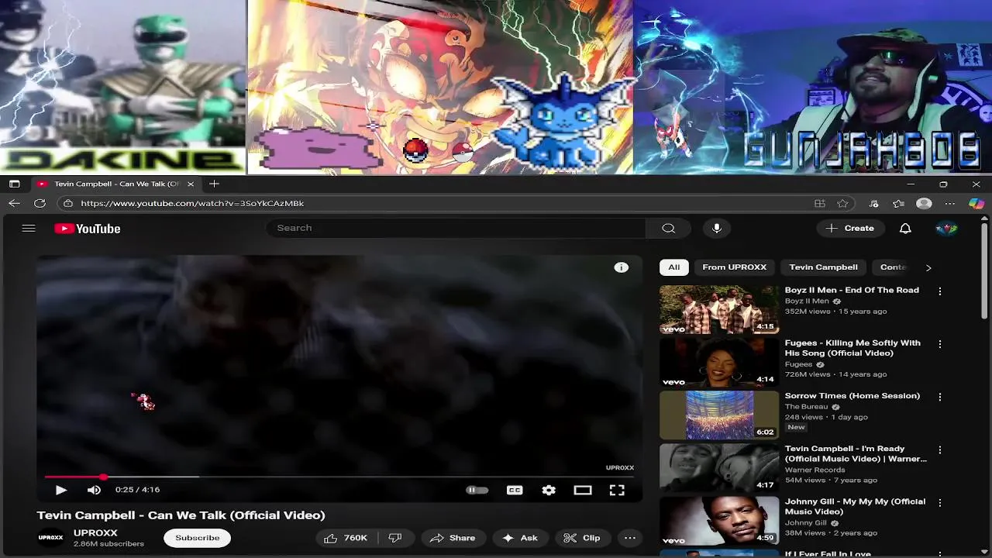Viewport: 992px width, 558px height.
Task: Open options for Killing Me Softly video
Action: click(940, 344)
